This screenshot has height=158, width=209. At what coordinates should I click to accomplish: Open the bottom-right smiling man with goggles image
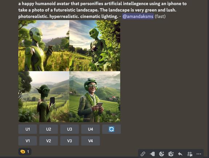coord(95,96)
